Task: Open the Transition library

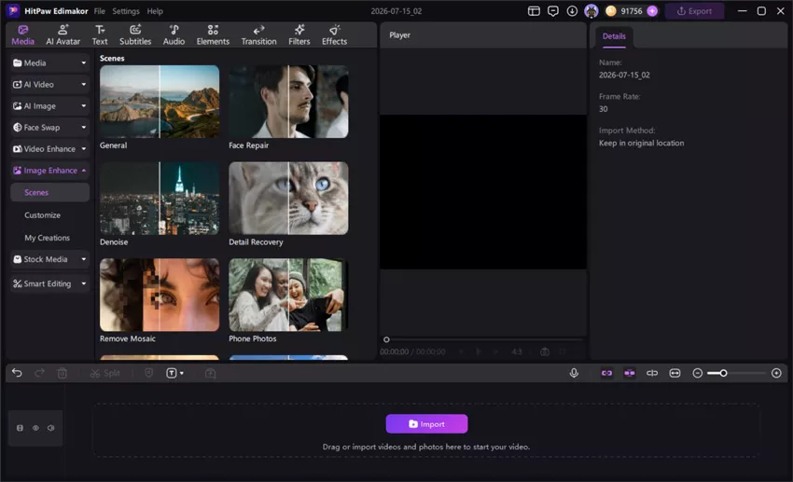Action: (x=258, y=34)
